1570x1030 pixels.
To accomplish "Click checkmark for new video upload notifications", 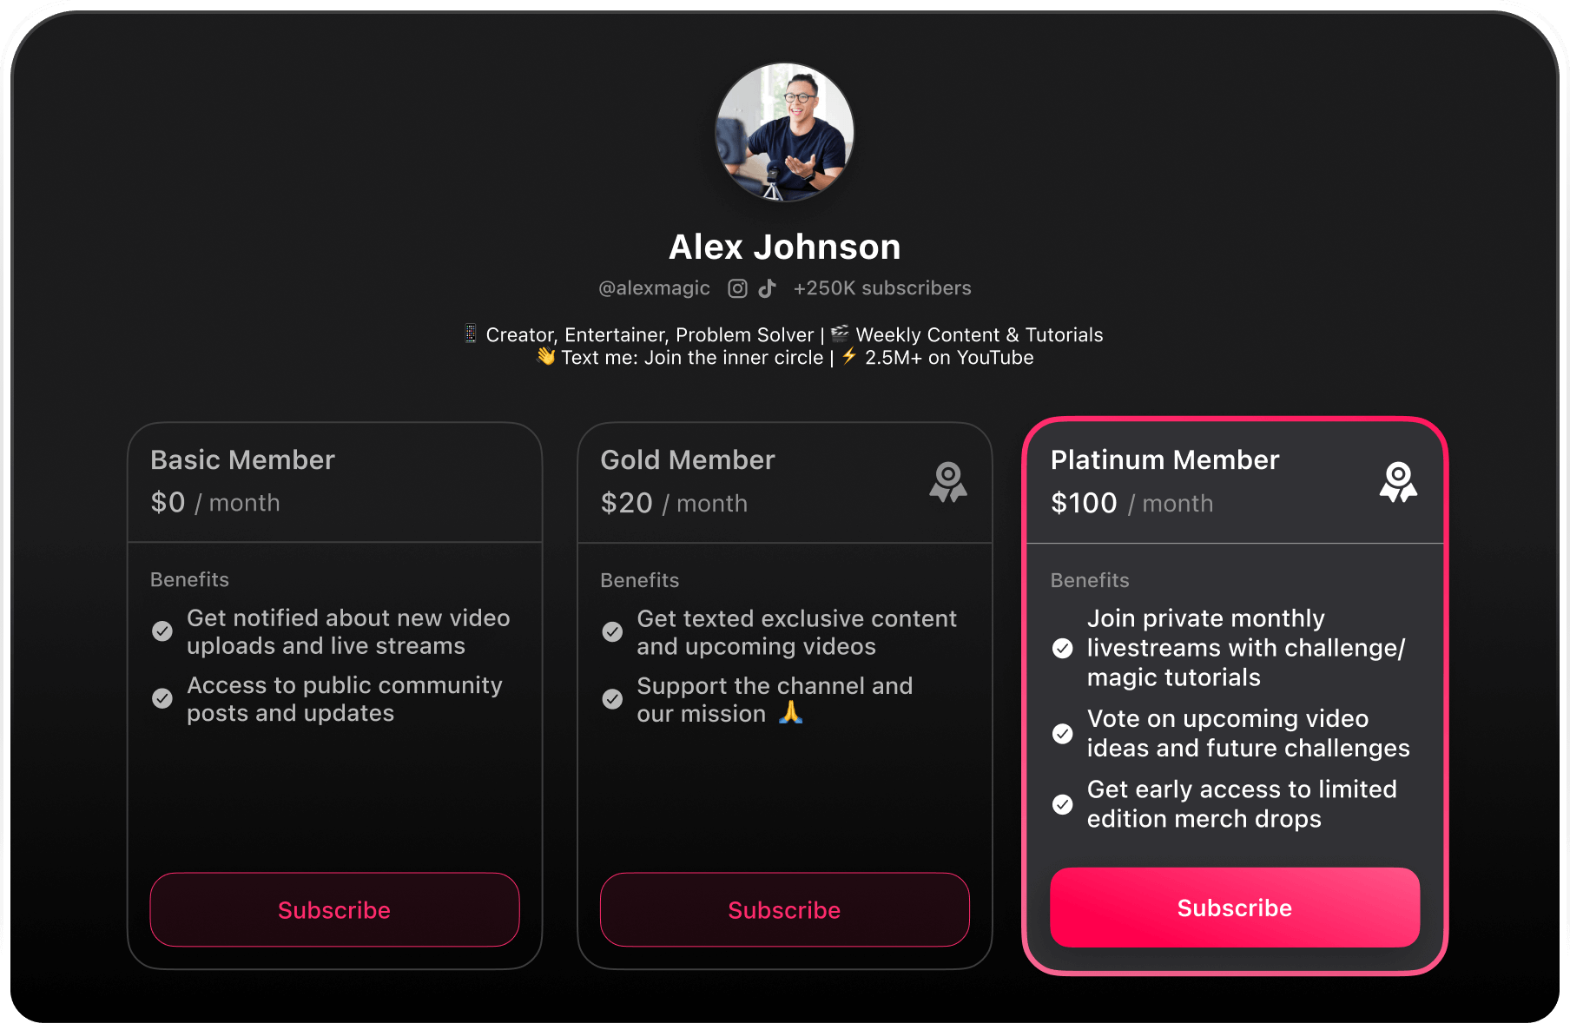I will (162, 631).
